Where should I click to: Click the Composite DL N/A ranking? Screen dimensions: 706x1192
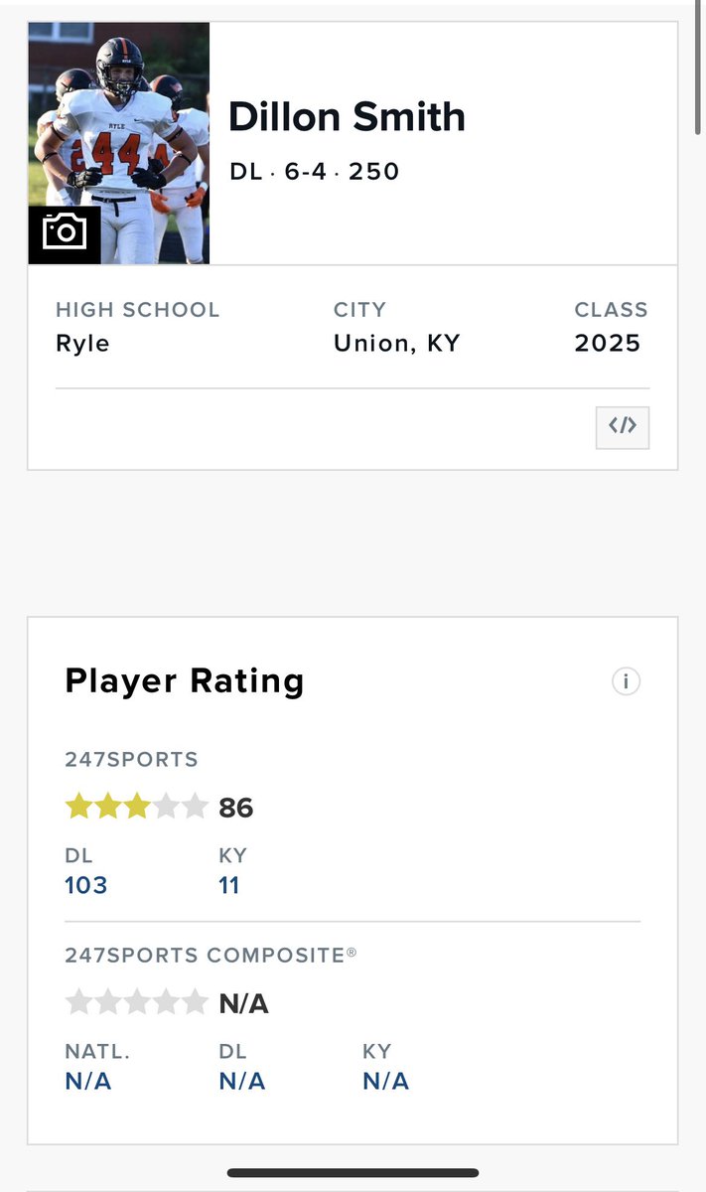point(242,1081)
